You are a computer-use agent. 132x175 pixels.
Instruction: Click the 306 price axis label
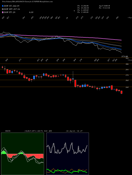pos(127,64)
